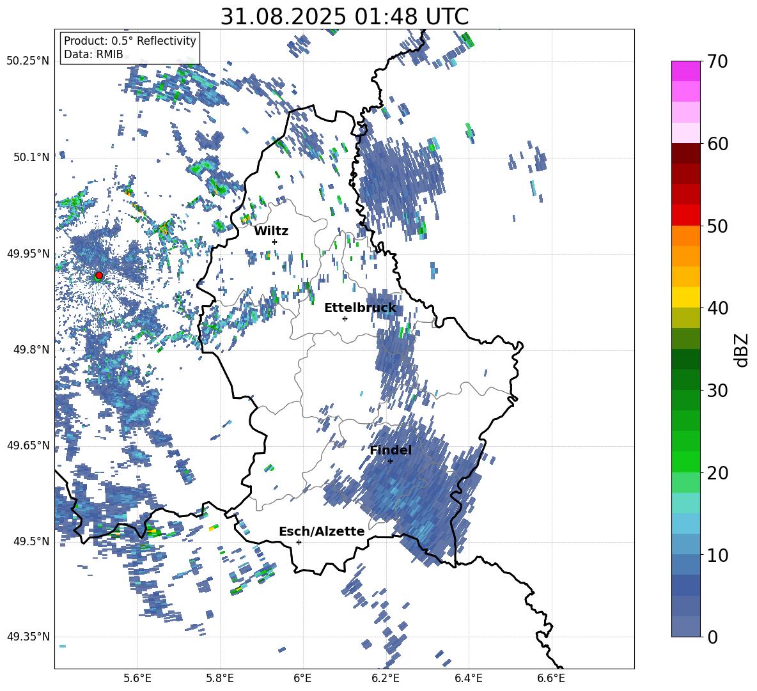Click the 50.1°N latitude label
Viewport: 757px width, 691px height.
tap(31, 157)
